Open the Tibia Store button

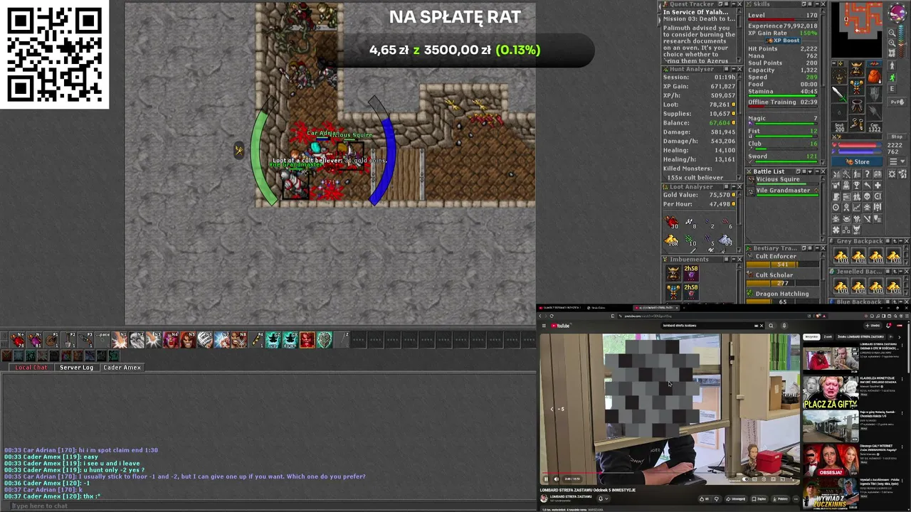click(858, 162)
